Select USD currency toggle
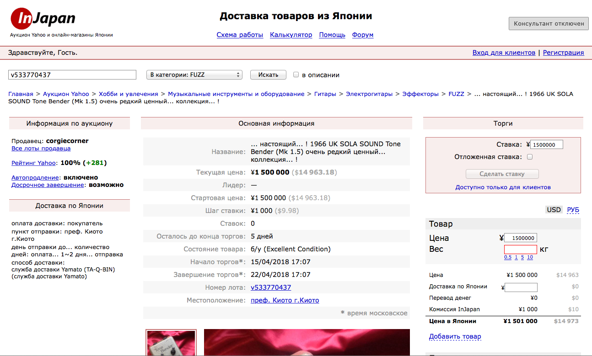Screen dimensions: 592x356 [x=554, y=210]
